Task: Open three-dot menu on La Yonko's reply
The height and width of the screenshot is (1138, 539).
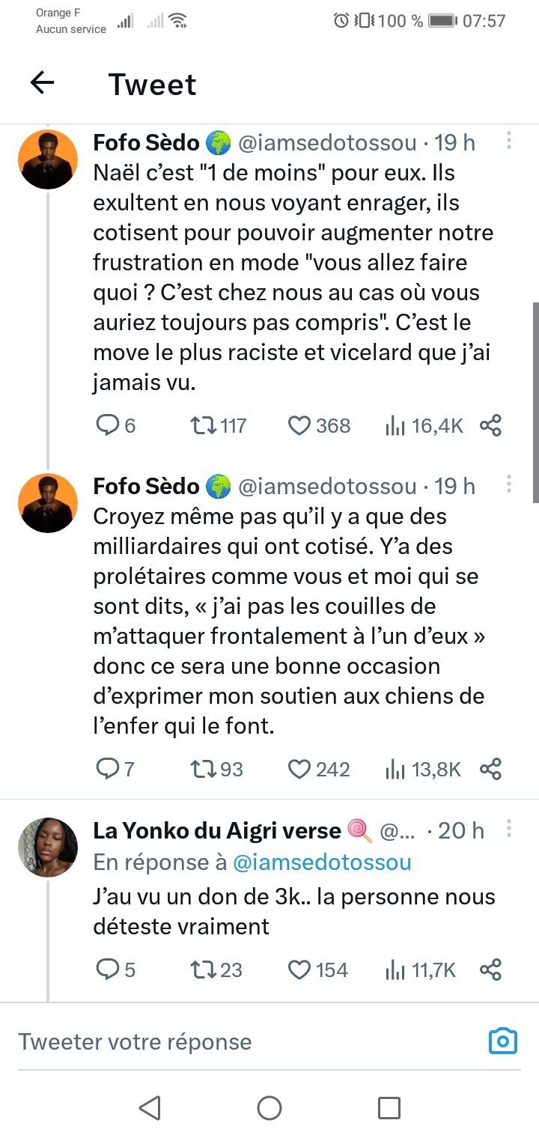Action: click(509, 829)
